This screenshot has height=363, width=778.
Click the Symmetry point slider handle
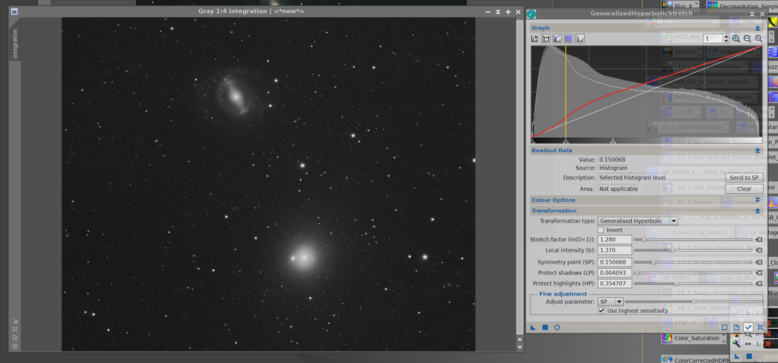(653, 262)
